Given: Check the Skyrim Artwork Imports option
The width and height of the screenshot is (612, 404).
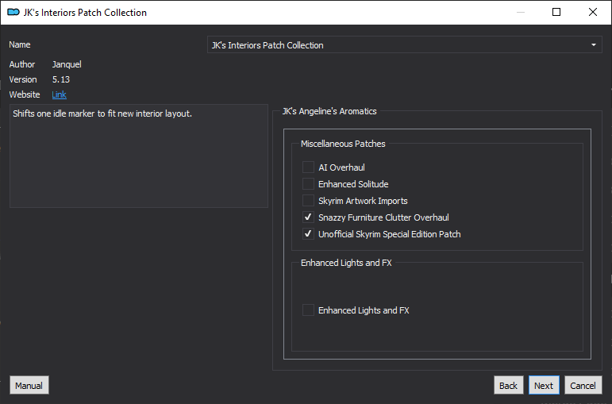Looking at the screenshot, I should [308, 201].
